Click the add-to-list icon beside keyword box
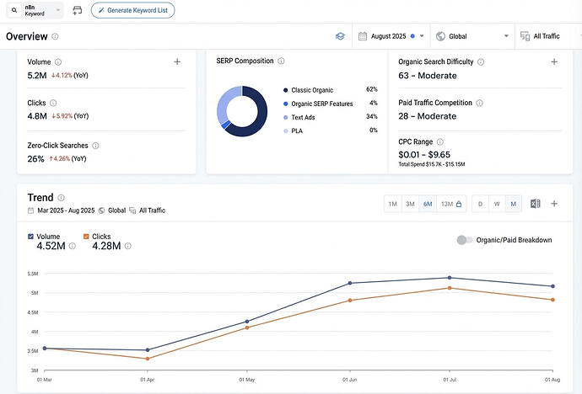 pos(78,10)
